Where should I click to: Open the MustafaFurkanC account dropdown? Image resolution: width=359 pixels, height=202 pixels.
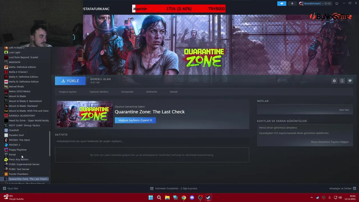pos(315,3)
